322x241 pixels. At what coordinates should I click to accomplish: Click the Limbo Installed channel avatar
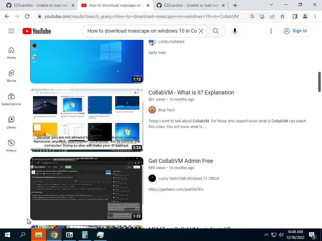click(152, 42)
